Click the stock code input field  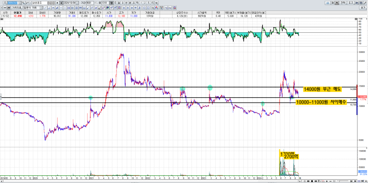tap(13, 3)
